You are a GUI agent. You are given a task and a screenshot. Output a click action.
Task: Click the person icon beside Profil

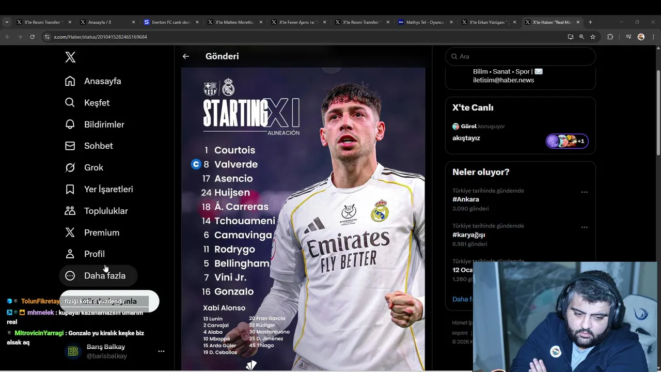coord(70,254)
